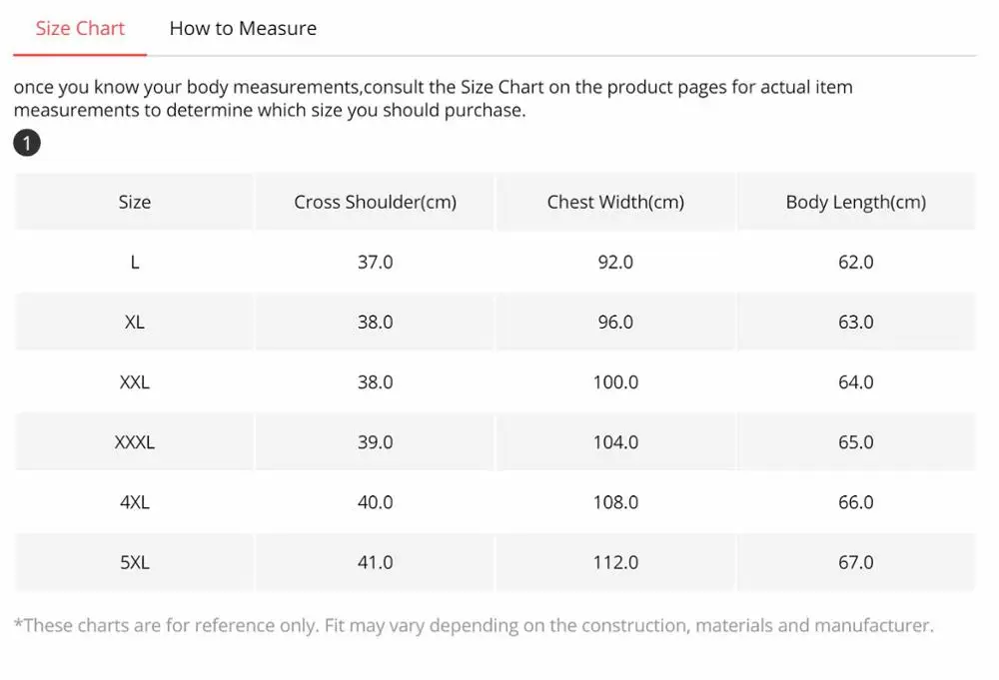The height and width of the screenshot is (680, 999).
Task: Click the Cross Shoulder(cm) column header
Action: pyautogui.click(x=375, y=202)
